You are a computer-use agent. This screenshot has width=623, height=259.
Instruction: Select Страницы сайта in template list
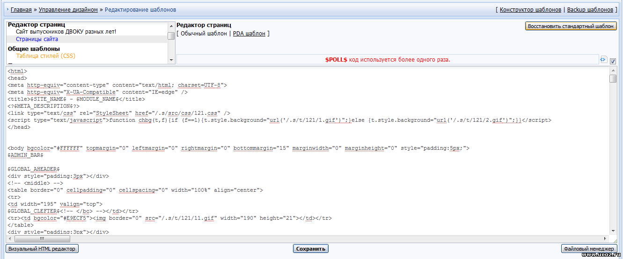(37, 39)
